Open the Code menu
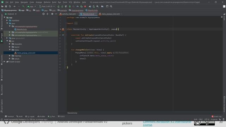The image size is (226, 127). tap(32, 2)
